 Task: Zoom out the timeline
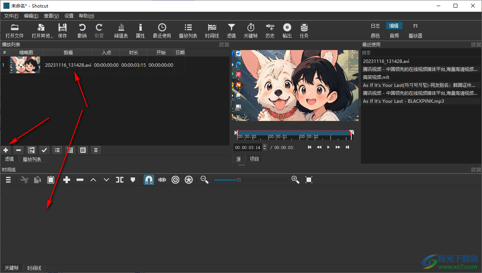[x=205, y=180]
